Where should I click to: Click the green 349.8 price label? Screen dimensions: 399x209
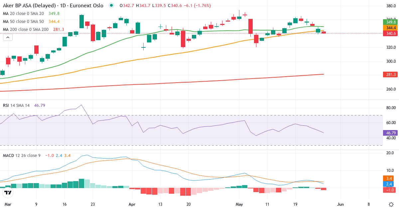[391, 22]
